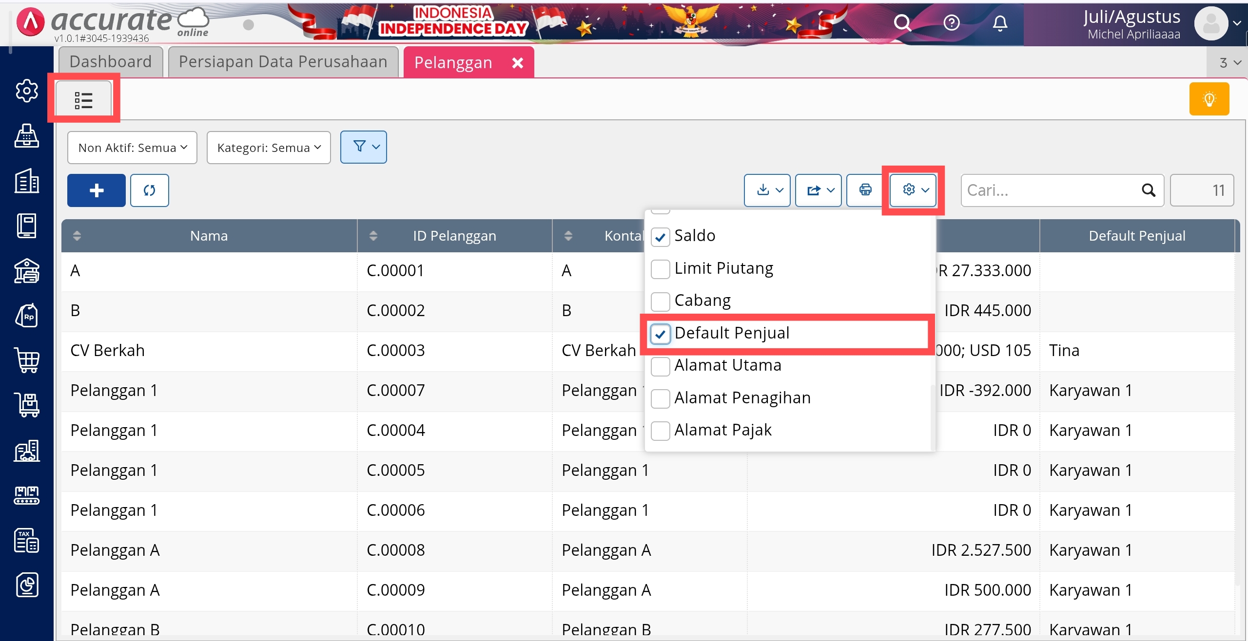
Task: Click the yellow lightbulb tips button
Action: [1209, 99]
